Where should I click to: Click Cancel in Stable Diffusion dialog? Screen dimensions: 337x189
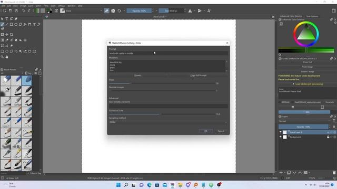[x=221, y=131]
